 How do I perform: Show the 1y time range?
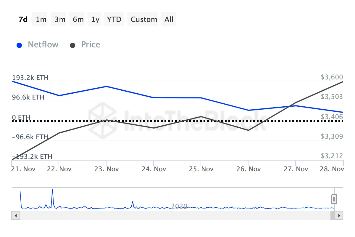(95, 20)
